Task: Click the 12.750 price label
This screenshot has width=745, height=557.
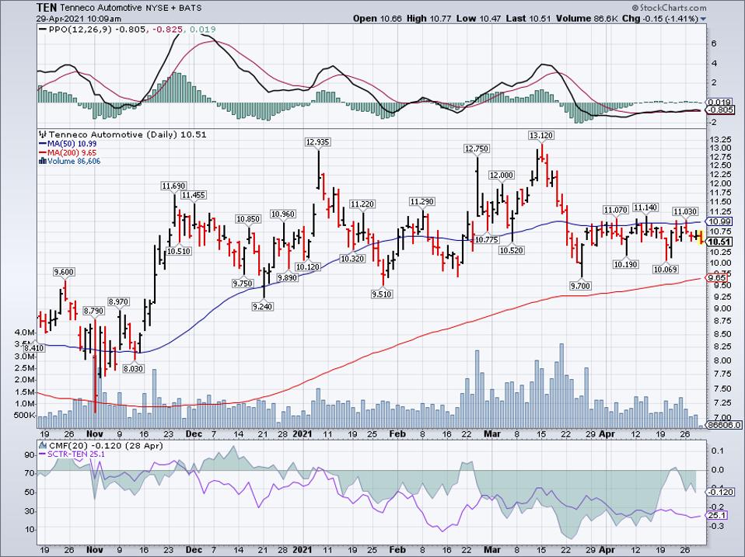Action: [476, 148]
